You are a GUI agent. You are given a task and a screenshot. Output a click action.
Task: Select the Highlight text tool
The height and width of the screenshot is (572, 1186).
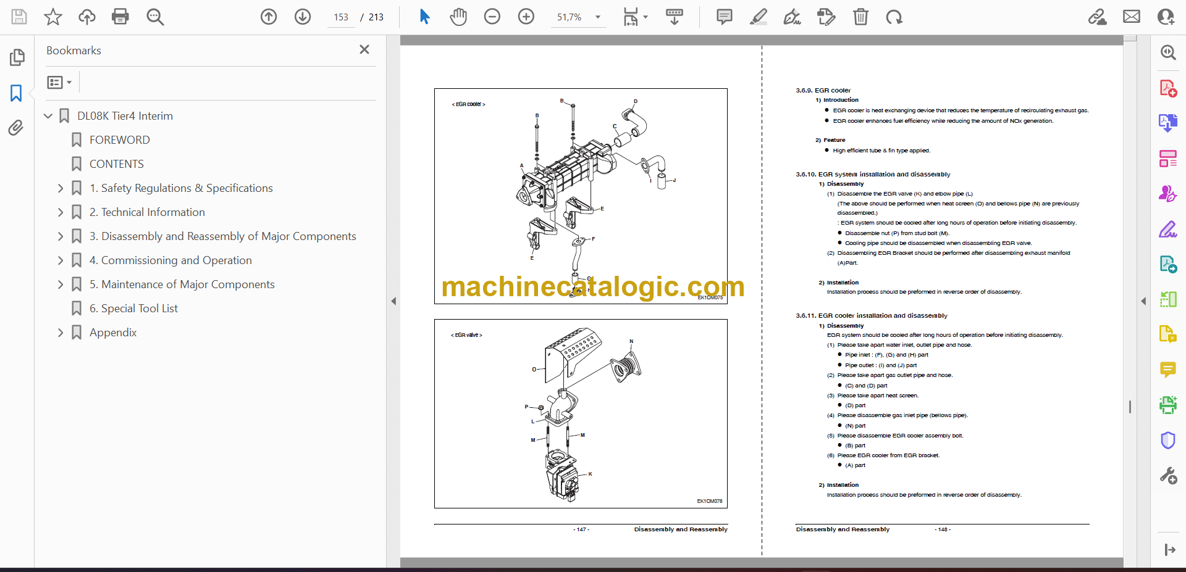(758, 17)
